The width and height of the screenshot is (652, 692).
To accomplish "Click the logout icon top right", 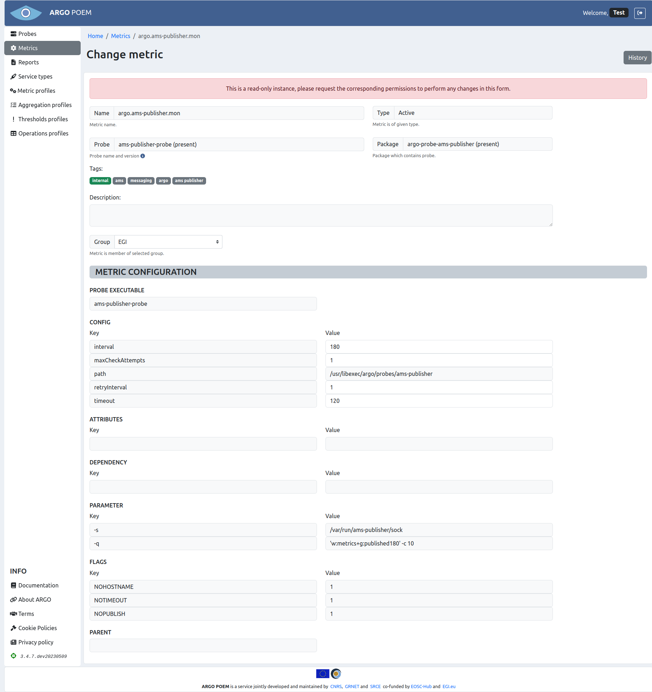I will pos(640,13).
